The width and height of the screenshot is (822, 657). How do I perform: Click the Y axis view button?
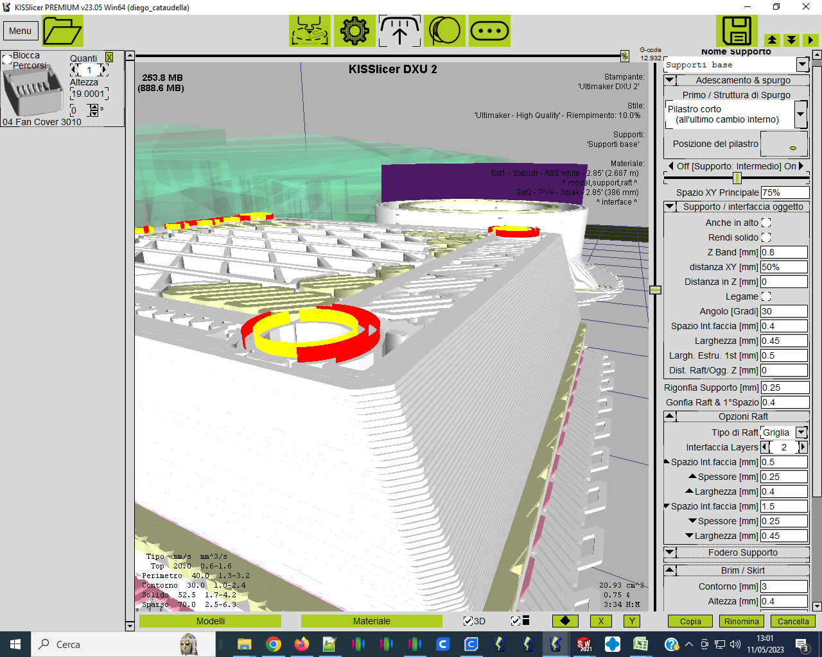(x=632, y=621)
